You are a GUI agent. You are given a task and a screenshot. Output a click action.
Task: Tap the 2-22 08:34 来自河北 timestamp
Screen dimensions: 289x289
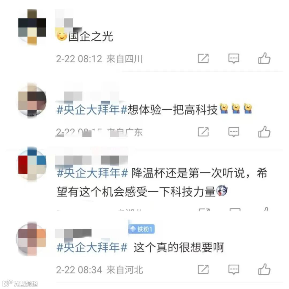coord(100,270)
